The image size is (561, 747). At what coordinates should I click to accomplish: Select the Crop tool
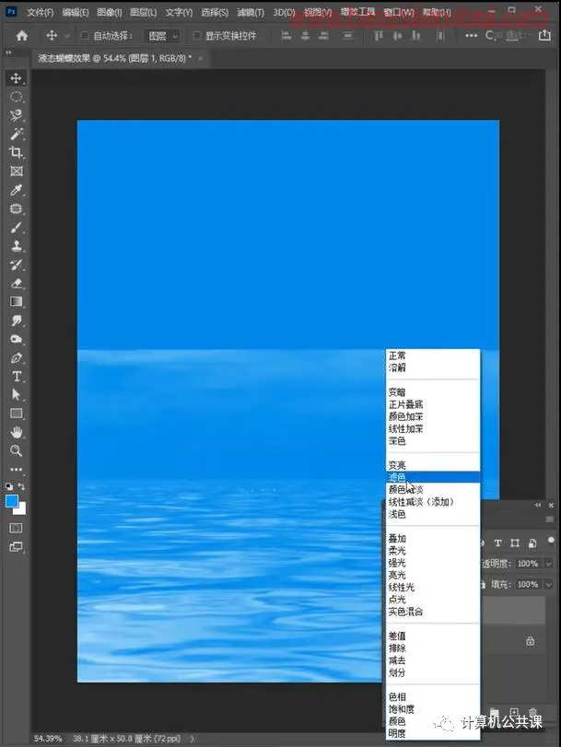17,153
